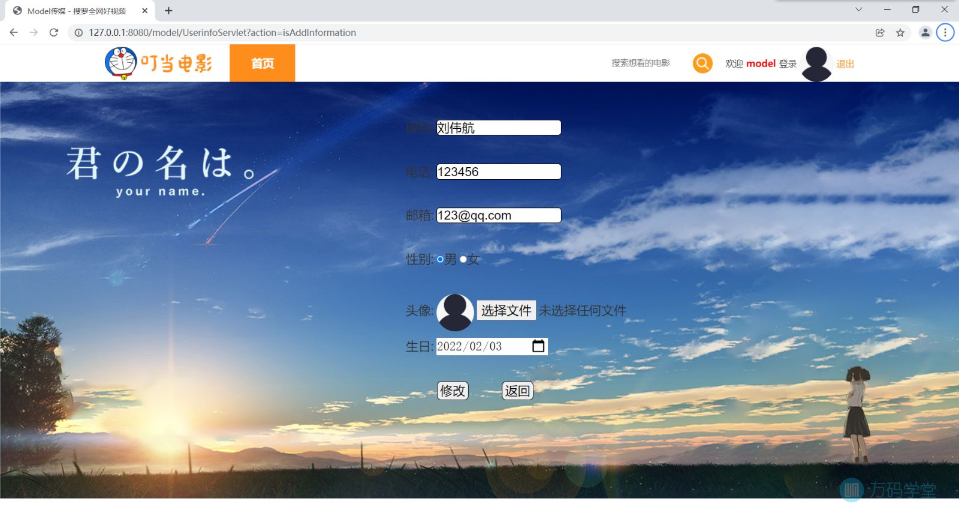Viewport: 959px width, 514px height.
Task: Click the 返回 return button
Action: tap(517, 391)
